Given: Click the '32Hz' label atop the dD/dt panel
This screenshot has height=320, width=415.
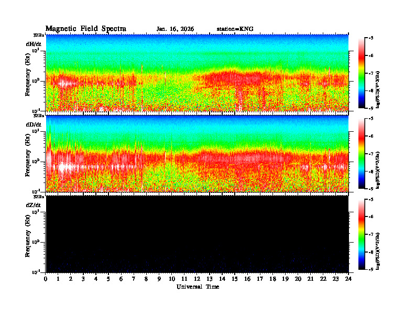Looking at the screenshot, I should point(38,116).
